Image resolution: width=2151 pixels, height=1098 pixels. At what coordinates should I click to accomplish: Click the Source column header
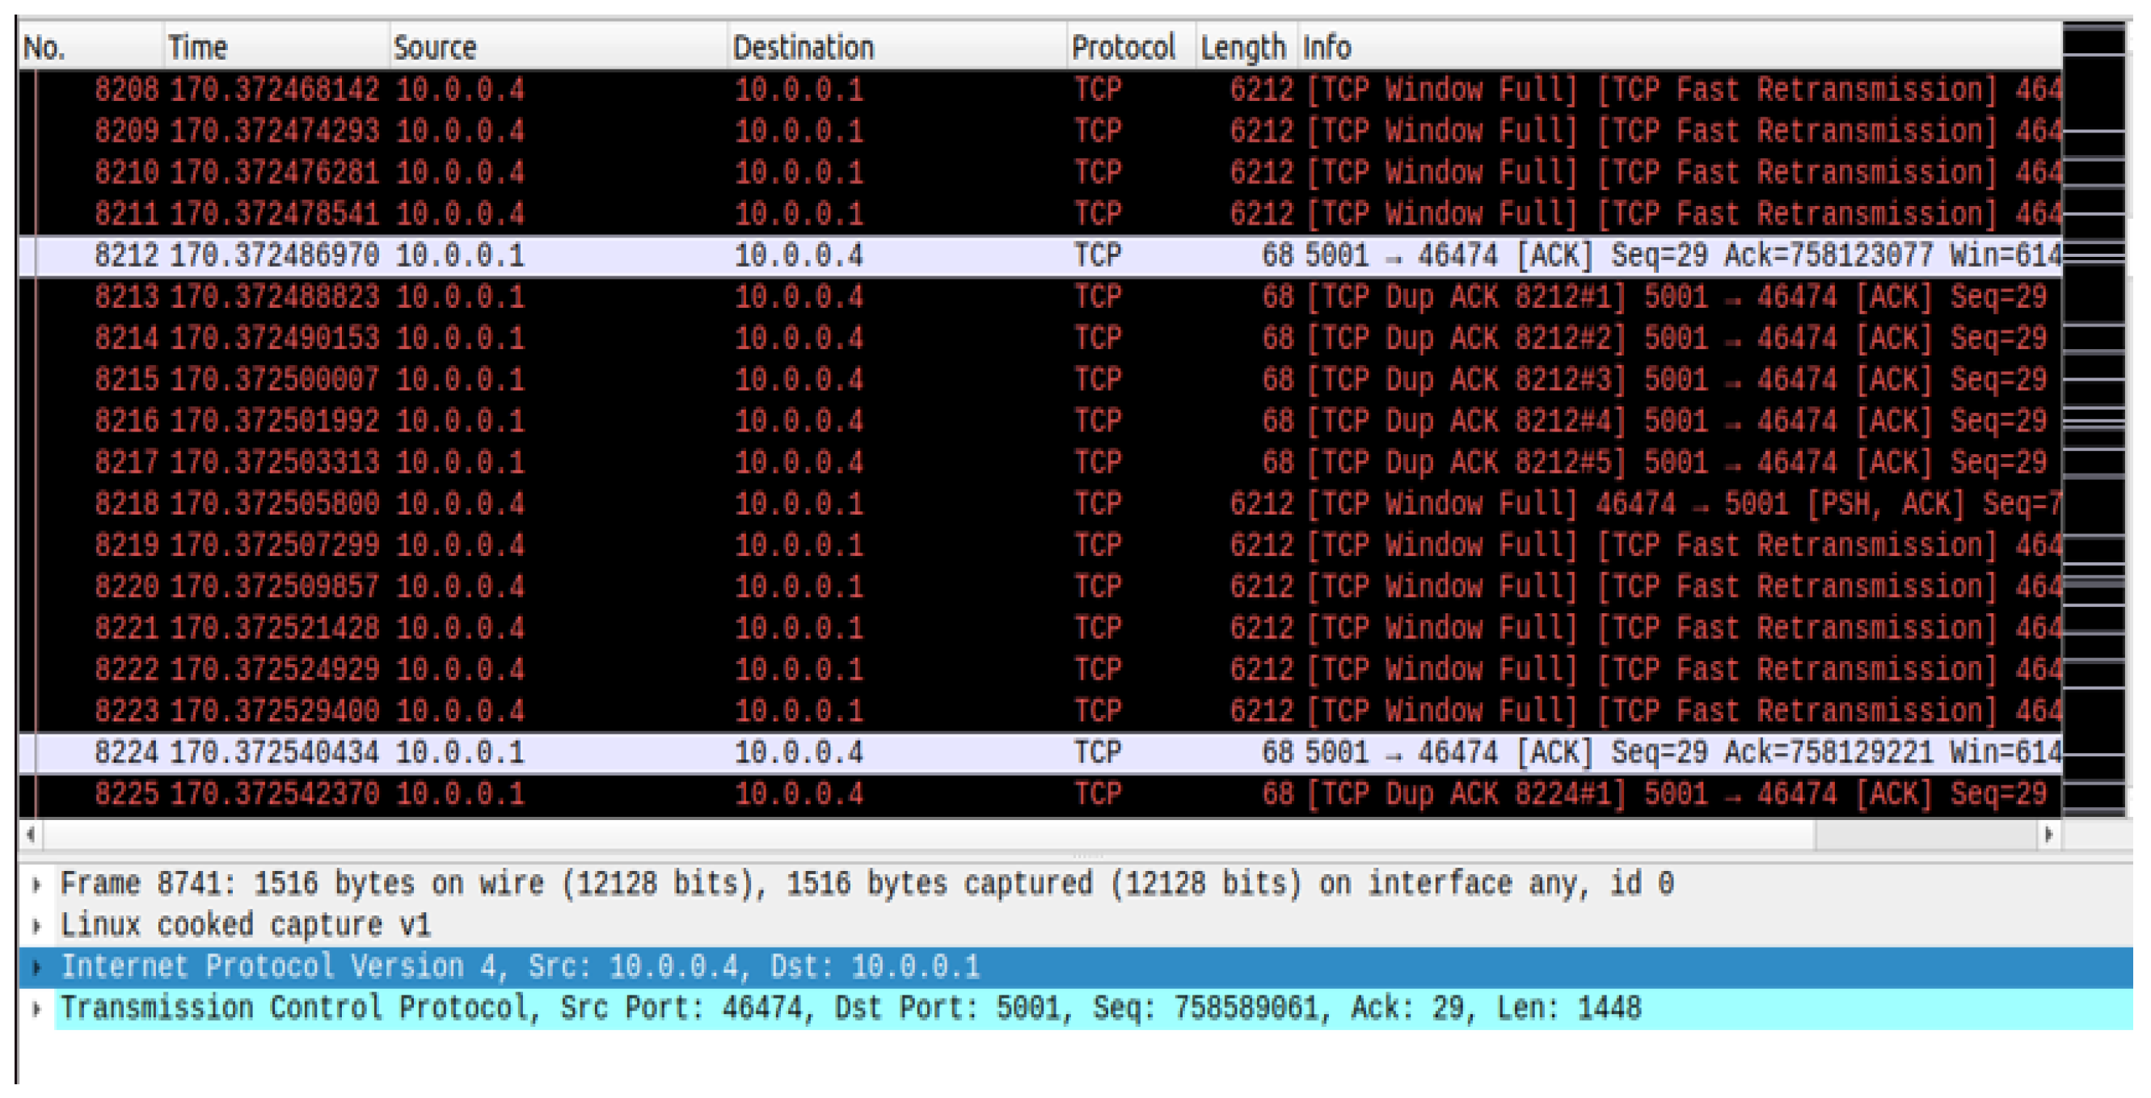[x=435, y=48]
